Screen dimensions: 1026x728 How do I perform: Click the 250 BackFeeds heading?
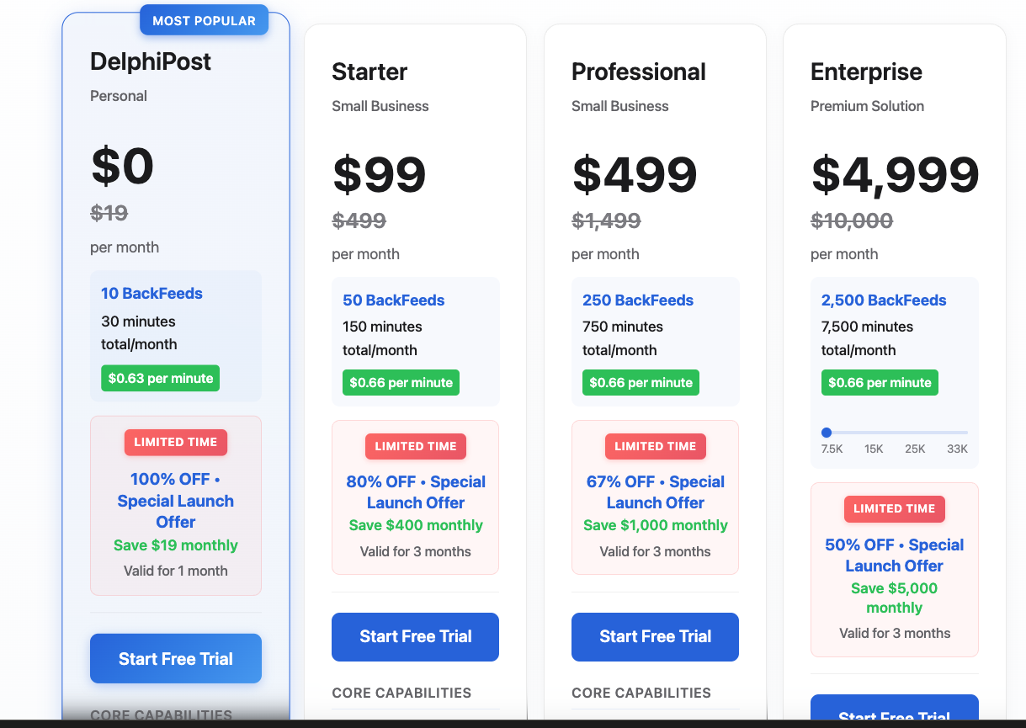(638, 300)
